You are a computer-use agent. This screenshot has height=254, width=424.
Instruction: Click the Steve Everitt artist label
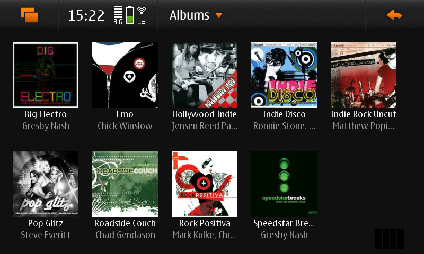pos(46,235)
